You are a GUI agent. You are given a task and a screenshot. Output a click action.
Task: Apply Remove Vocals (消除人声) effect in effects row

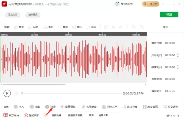(x=109, y=107)
